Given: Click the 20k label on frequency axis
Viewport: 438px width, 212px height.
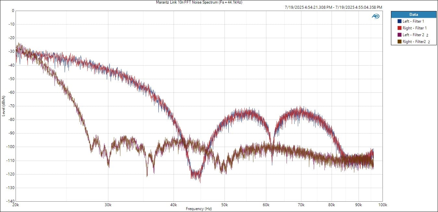Looking at the screenshot, I should pyautogui.click(x=15, y=205).
